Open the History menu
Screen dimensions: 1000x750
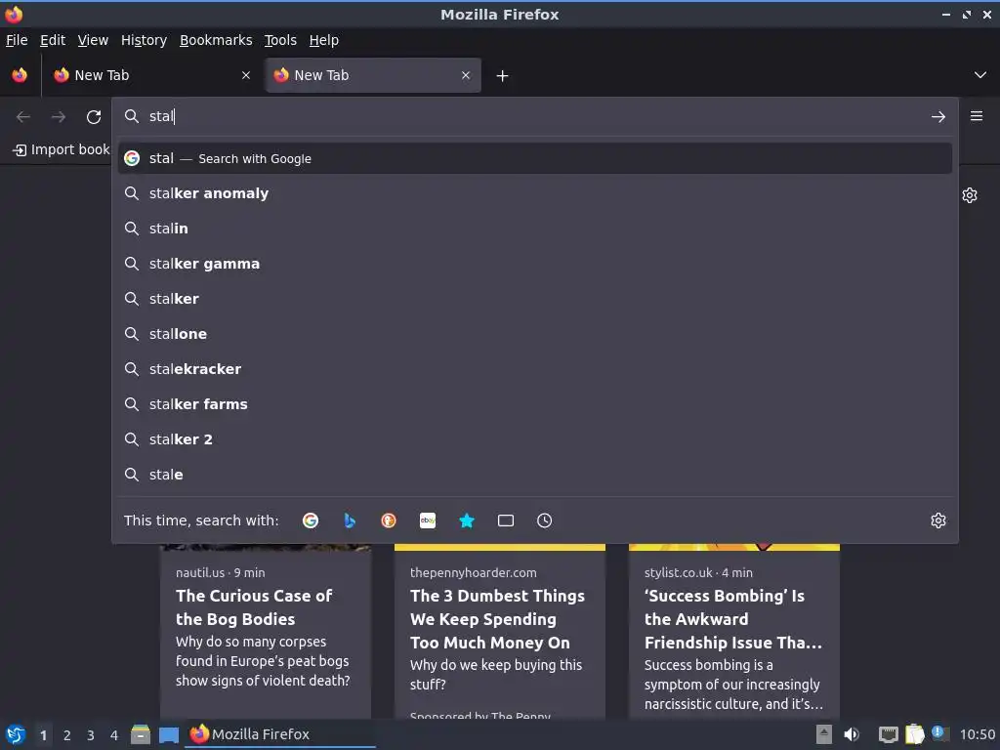[x=145, y=40]
